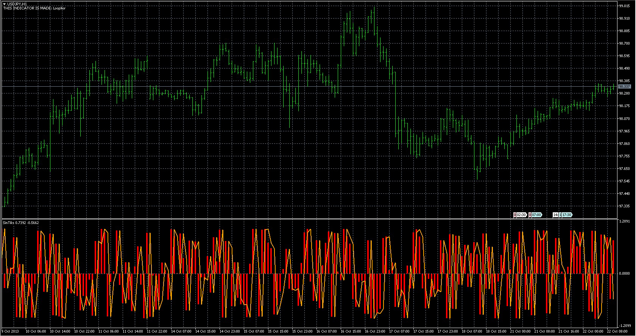Image resolution: width=636 pixels, height=336 pixels.
Task: Click the 99.015 price on the scale
Action: (624, 6)
